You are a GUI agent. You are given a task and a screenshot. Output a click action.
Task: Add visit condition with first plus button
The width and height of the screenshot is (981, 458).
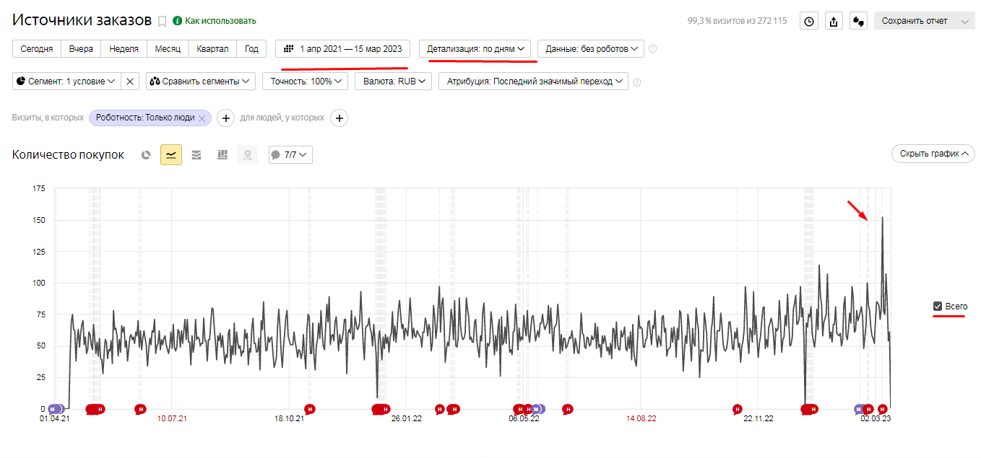[x=225, y=118]
